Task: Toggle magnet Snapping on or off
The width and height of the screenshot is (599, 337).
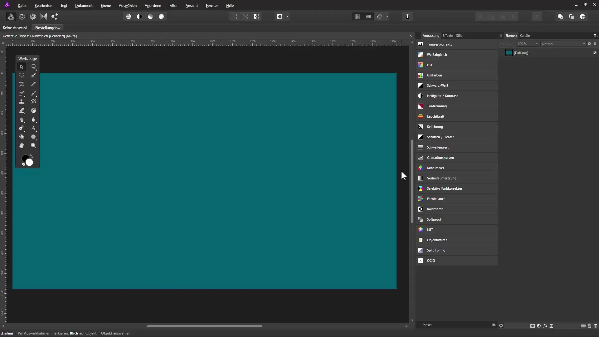Action: click(379, 17)
